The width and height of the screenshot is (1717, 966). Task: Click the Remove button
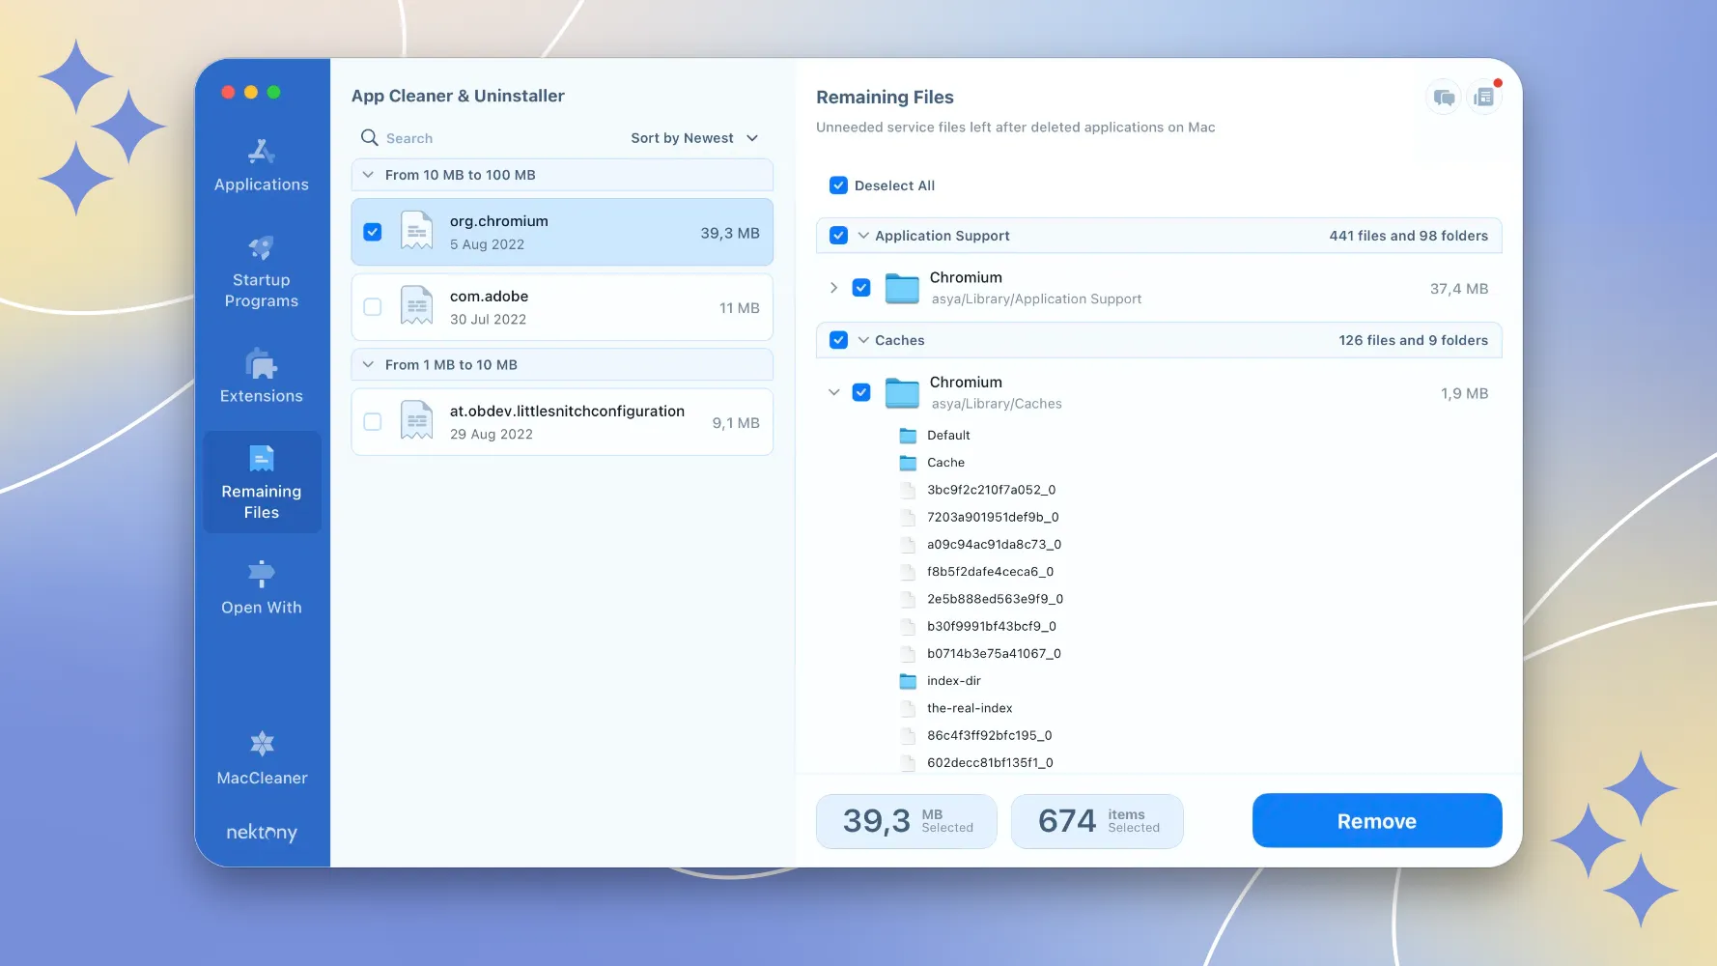1377,821
